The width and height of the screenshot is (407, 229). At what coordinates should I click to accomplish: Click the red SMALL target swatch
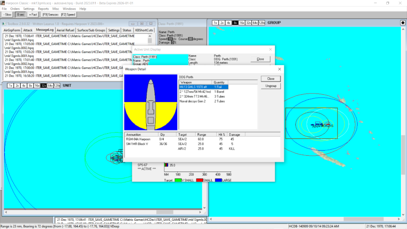(x=199, y=180)
